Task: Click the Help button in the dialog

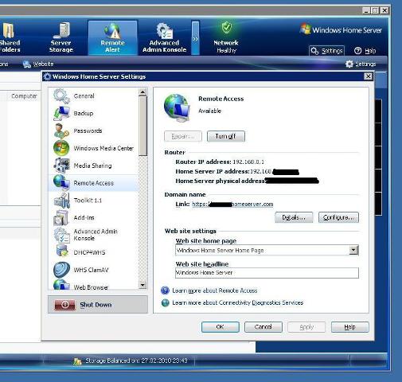Action: [x=350, y=327]
